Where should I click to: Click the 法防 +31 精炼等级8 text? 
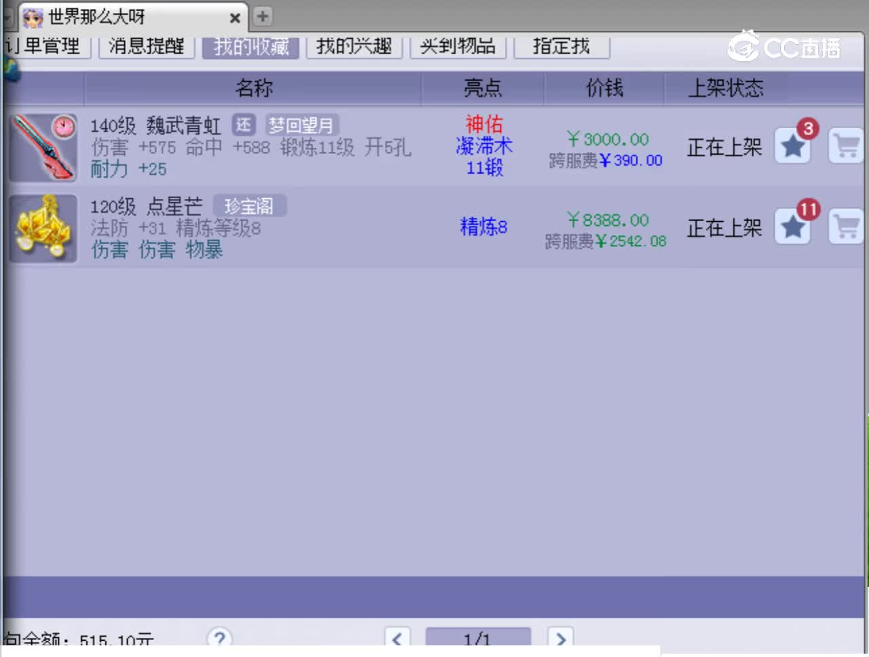(x=176, y=228)
